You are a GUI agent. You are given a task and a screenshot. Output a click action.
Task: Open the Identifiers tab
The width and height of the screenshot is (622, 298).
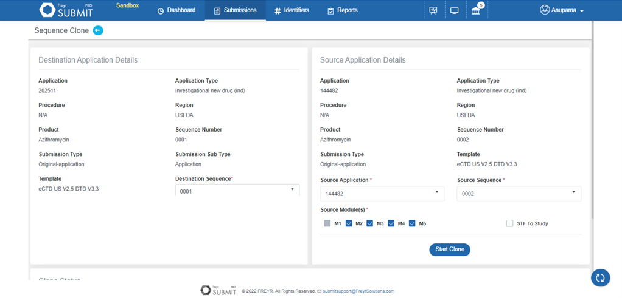coord(292,10)
